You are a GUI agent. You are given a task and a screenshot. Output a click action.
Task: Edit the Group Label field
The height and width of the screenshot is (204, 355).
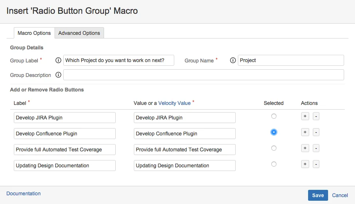click(119, 60)
